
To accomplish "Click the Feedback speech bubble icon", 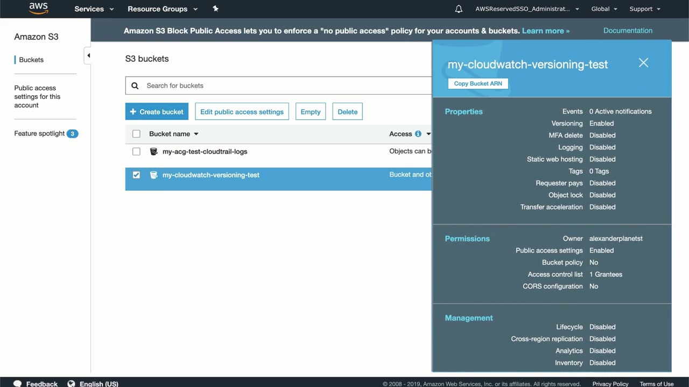I will (18, 384).
